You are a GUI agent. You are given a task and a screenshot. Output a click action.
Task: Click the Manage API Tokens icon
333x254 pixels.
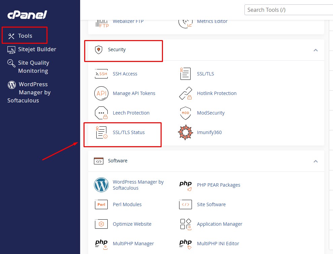click(101, 93)
